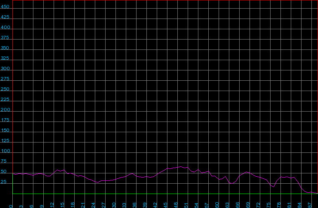Select the 50 vertical axis label

3,171
